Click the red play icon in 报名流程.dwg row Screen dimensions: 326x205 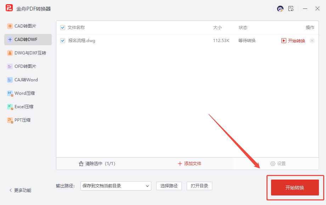(x=283, y=41)
